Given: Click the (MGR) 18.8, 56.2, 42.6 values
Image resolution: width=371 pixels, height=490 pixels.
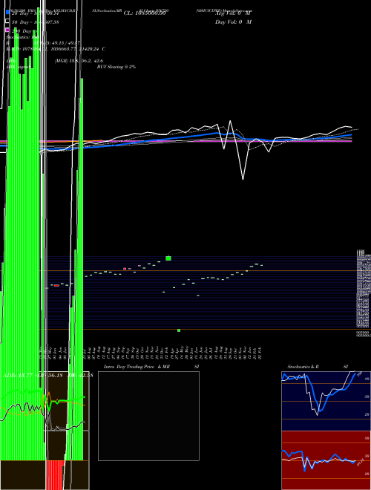Looking at the screenshot, I should (x=79, y=61).
